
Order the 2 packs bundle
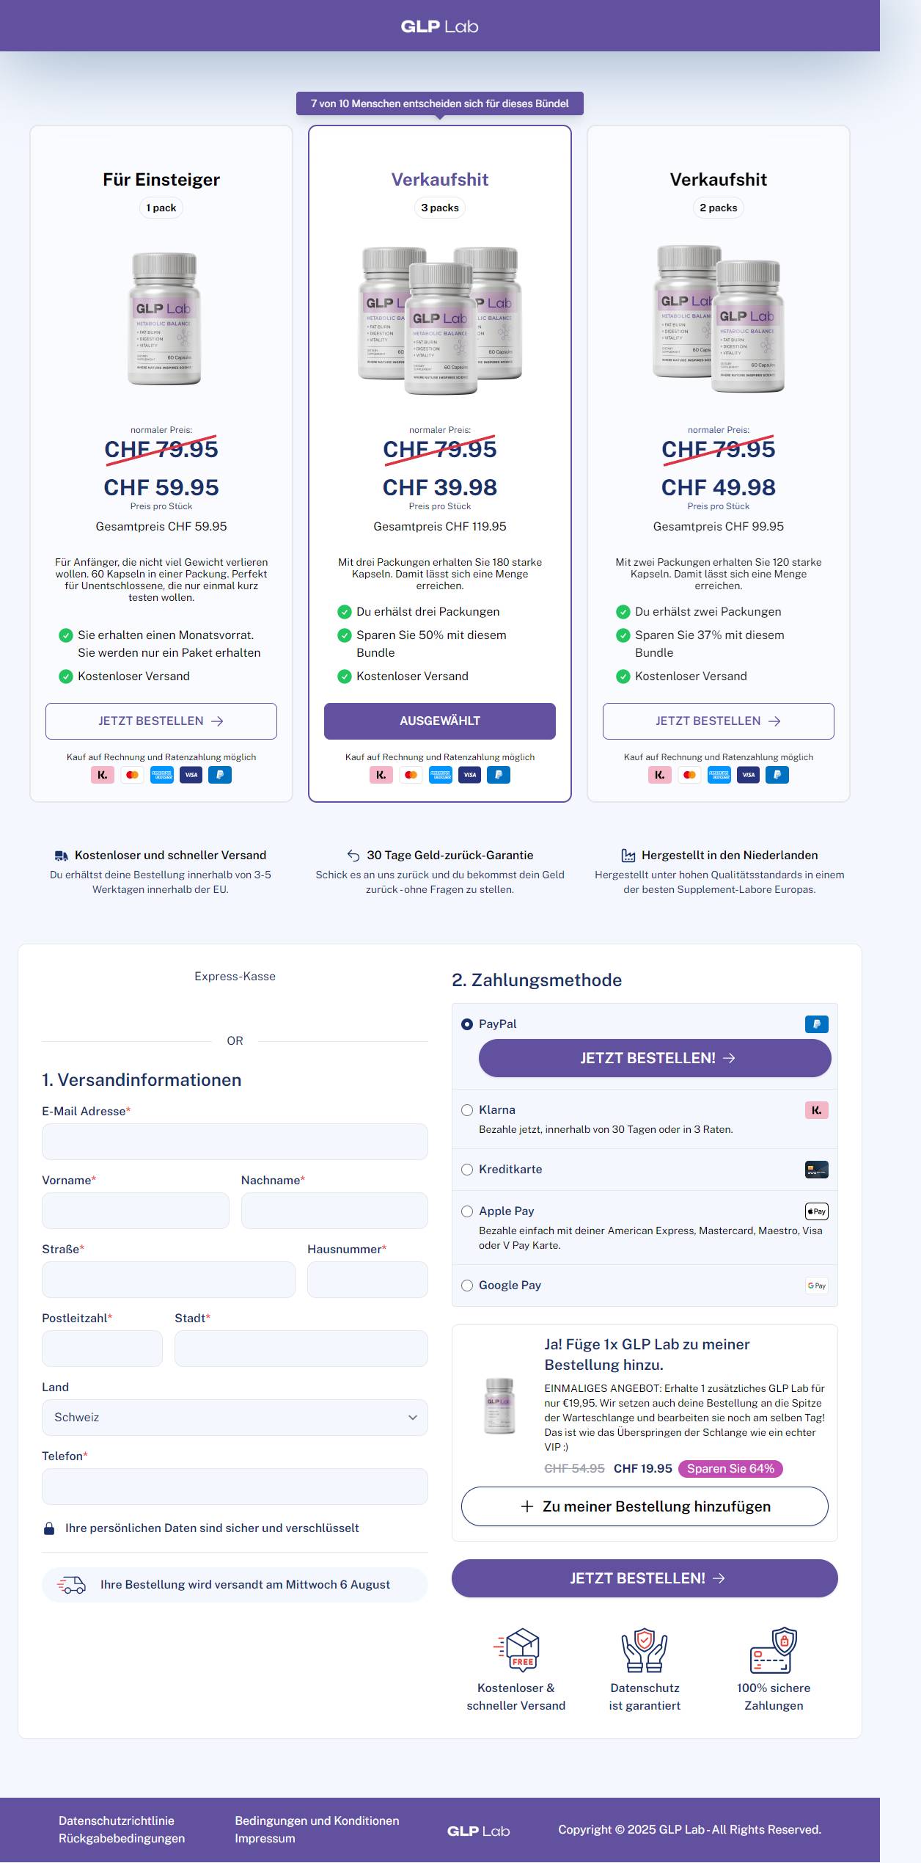pos(719,721)
